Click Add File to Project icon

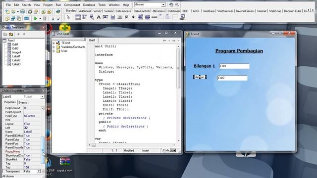(44, 12)
